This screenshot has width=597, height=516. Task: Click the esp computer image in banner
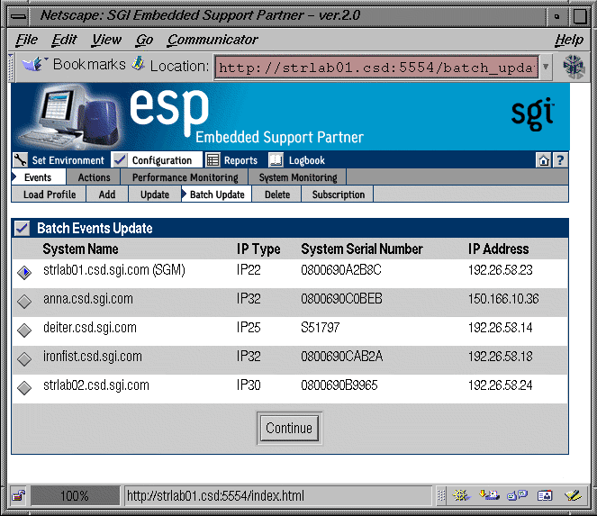tap(70, 116)
